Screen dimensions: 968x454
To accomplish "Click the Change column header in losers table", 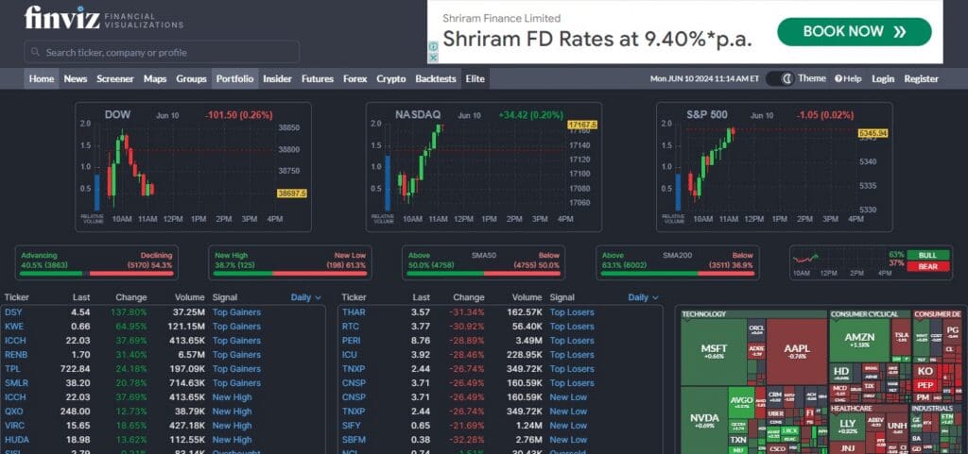I will tap(469, 297).
